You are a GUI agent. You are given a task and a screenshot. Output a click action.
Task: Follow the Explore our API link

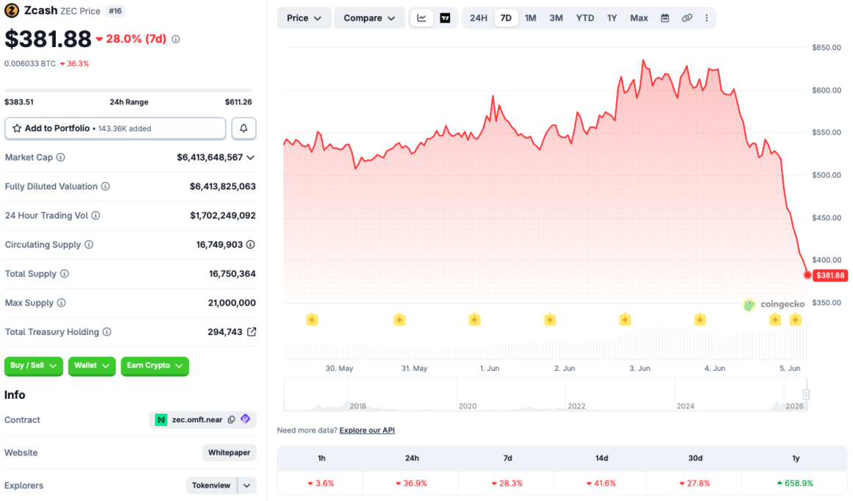tap(367, 430)
